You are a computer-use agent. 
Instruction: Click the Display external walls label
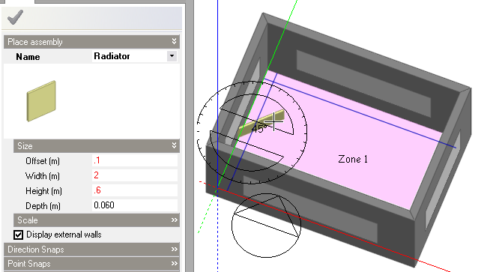coord(64,235)
